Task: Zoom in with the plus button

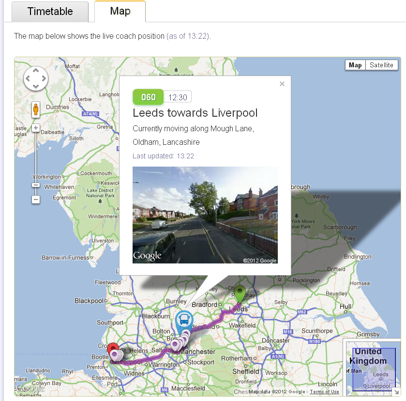Action: [x=36, y=128]
